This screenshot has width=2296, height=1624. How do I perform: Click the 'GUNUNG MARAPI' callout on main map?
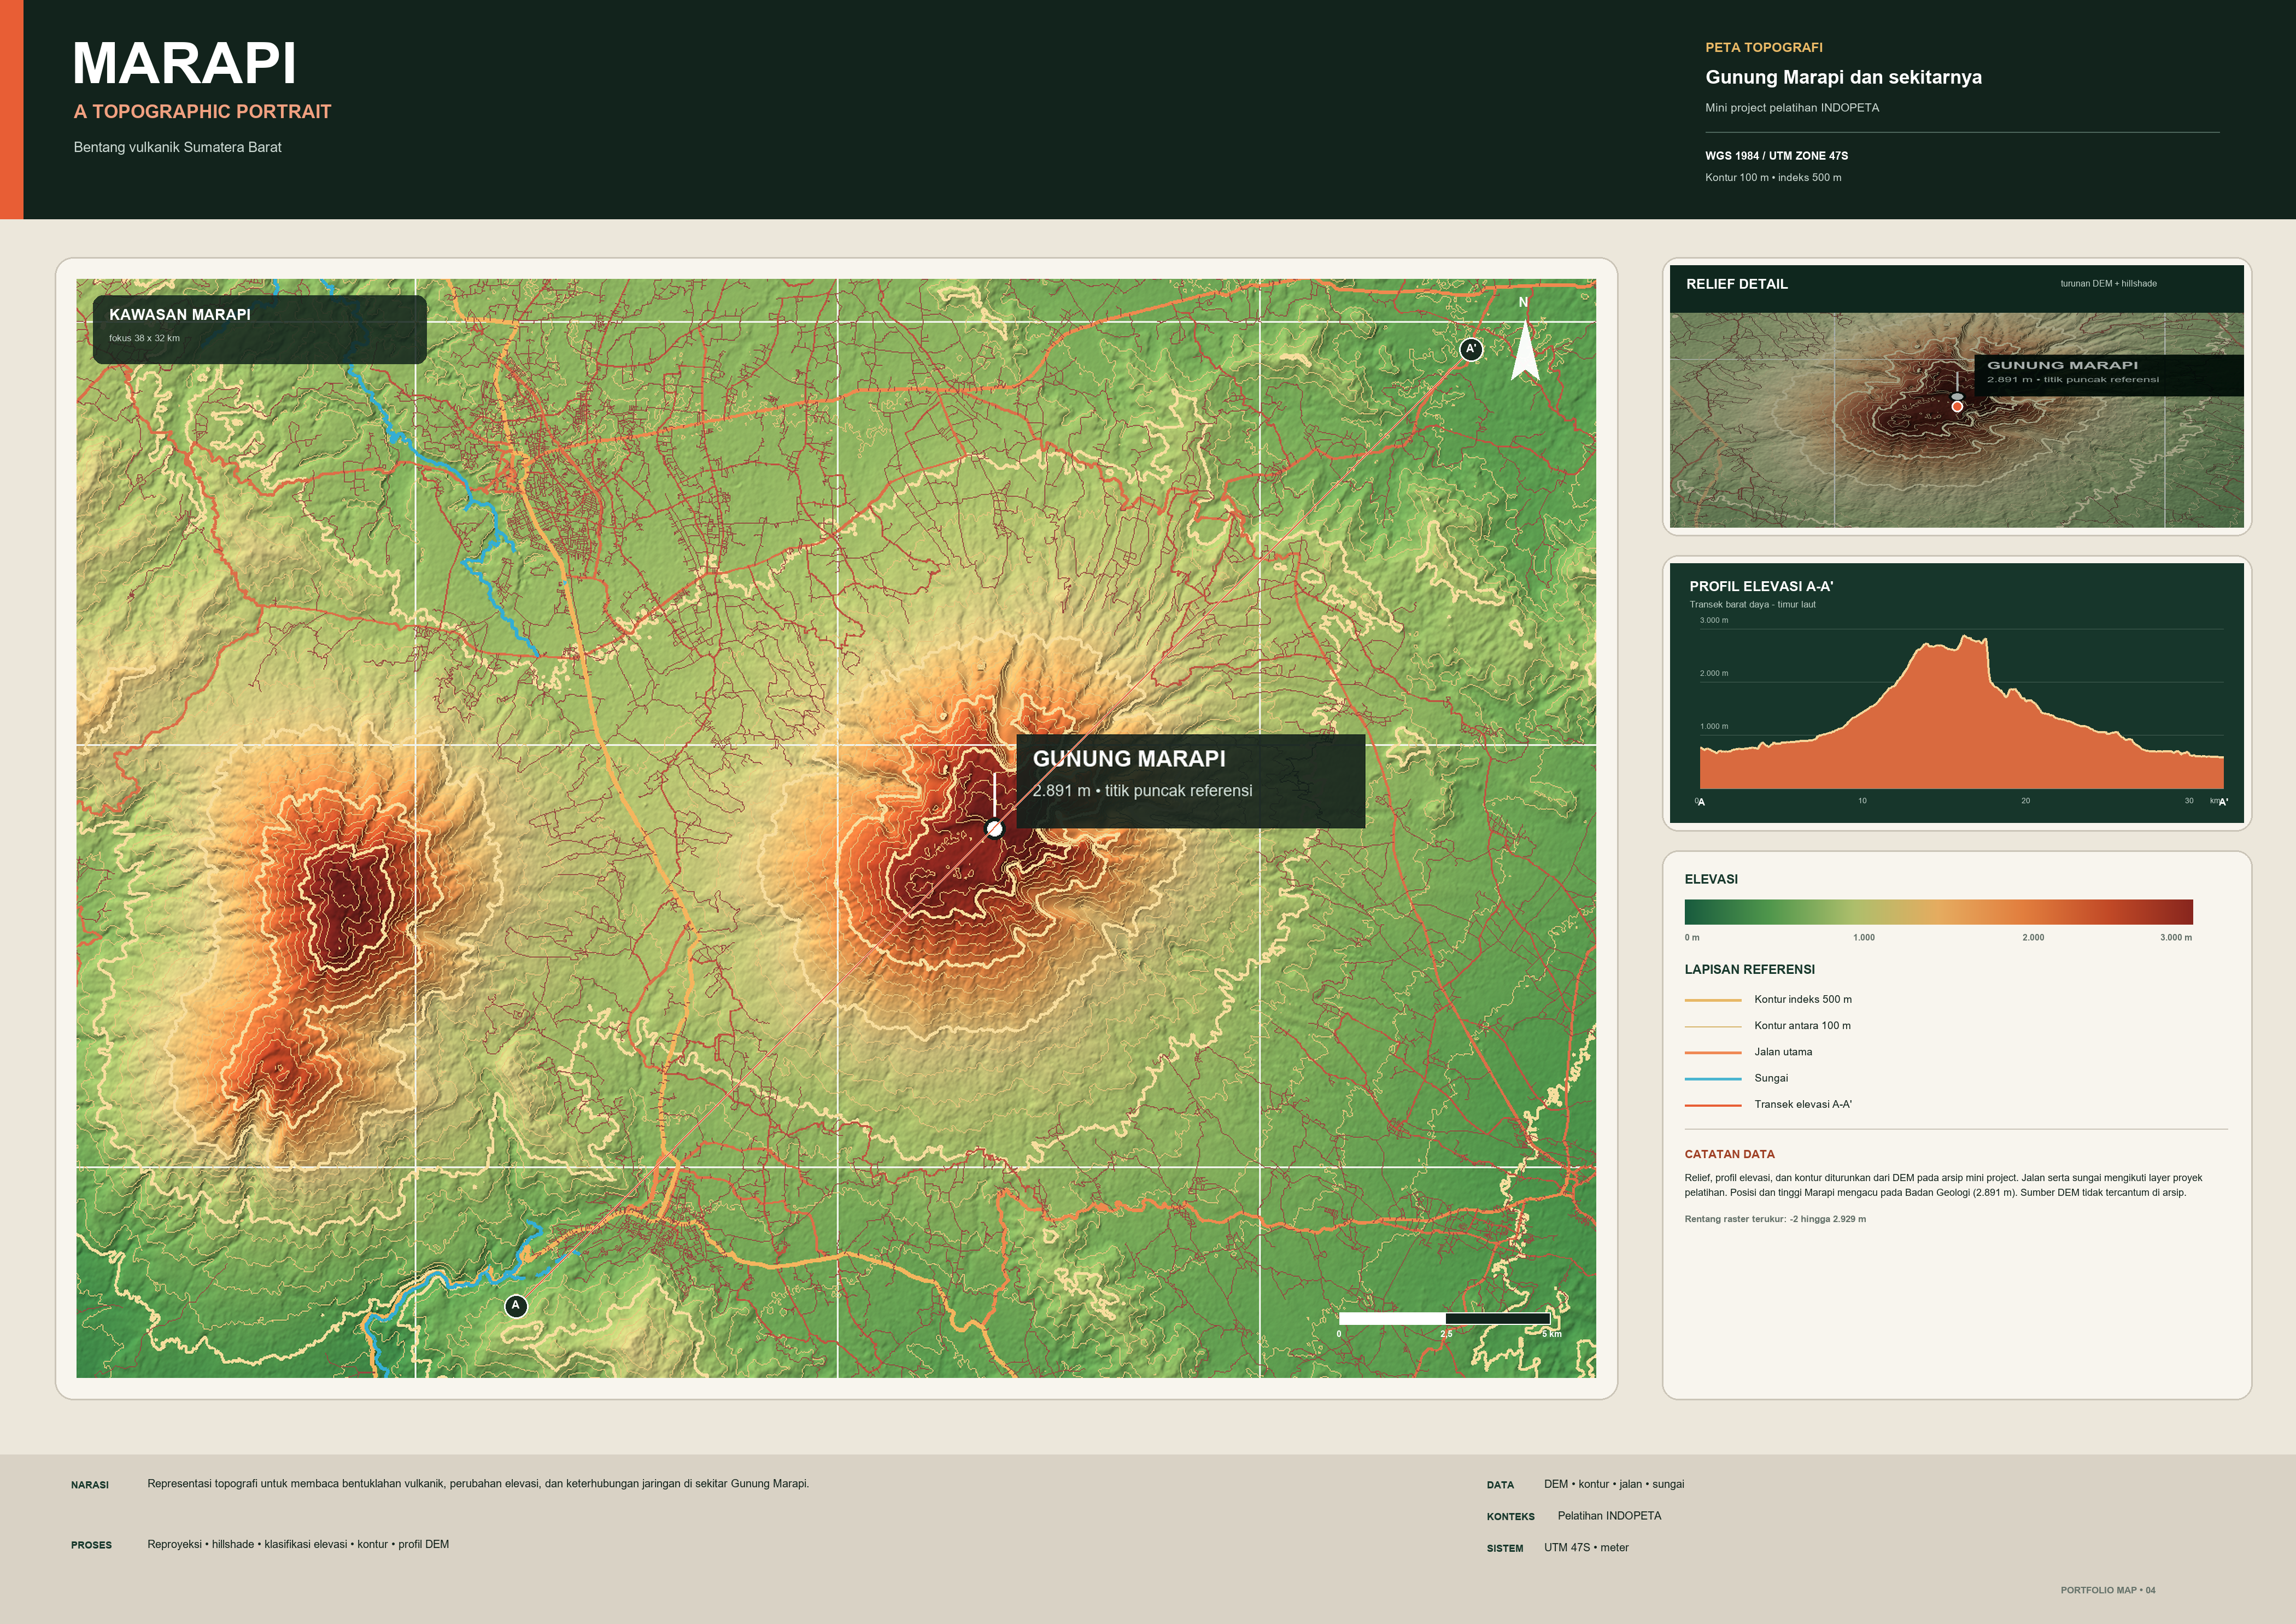coord(1129,759)
